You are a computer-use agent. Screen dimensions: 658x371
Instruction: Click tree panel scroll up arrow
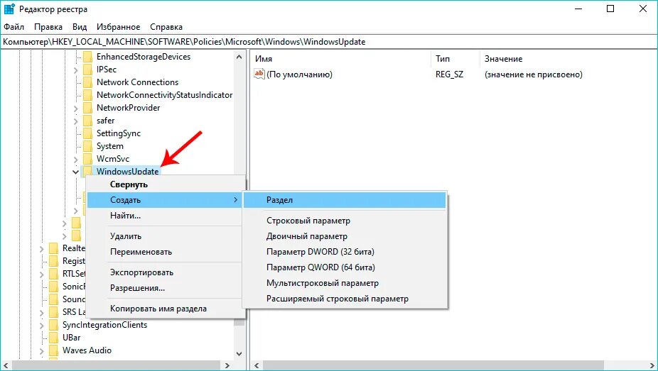coord(239,57)
